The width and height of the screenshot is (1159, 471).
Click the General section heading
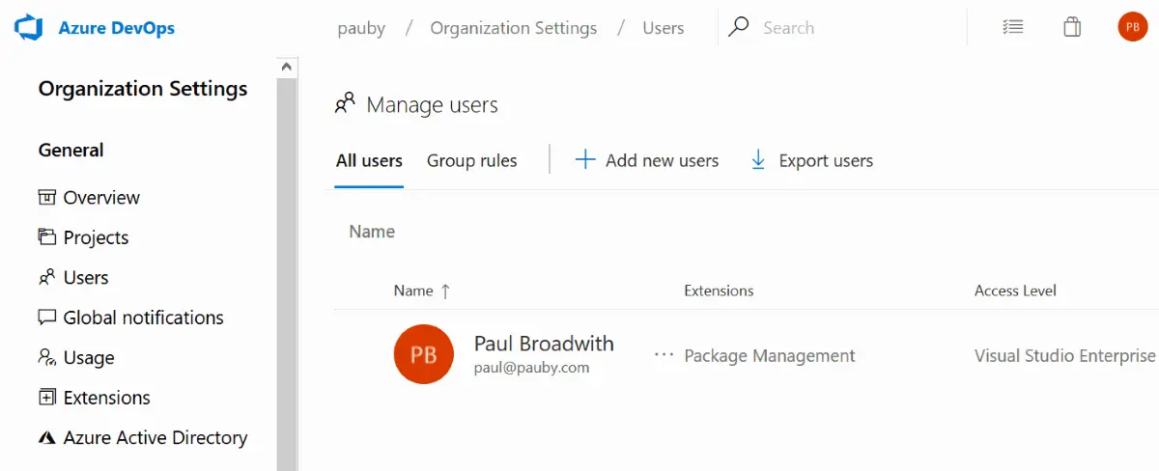[71, 151]
